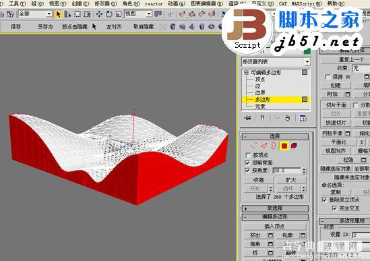Open the 组 menu
The height and width of the screenshot is (261, 370).
pos(38,3)
